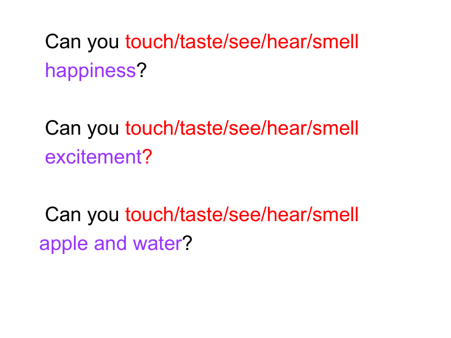Click the black question mark after "happiness"
This screenshot has height=338, width=451.
(x=141, y=70)
